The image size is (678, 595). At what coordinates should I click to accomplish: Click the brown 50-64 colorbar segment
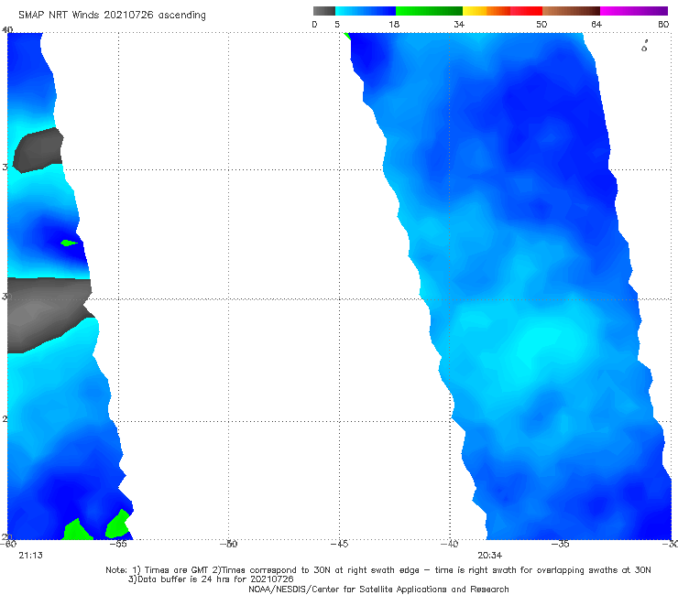(x=571, y=11)
